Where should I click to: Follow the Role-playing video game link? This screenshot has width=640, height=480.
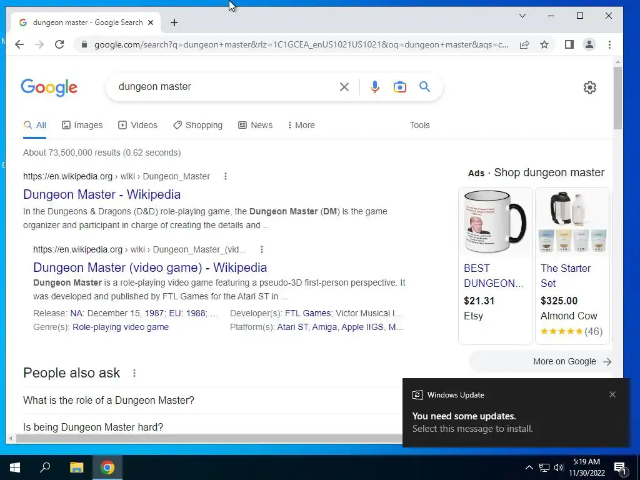121,327
